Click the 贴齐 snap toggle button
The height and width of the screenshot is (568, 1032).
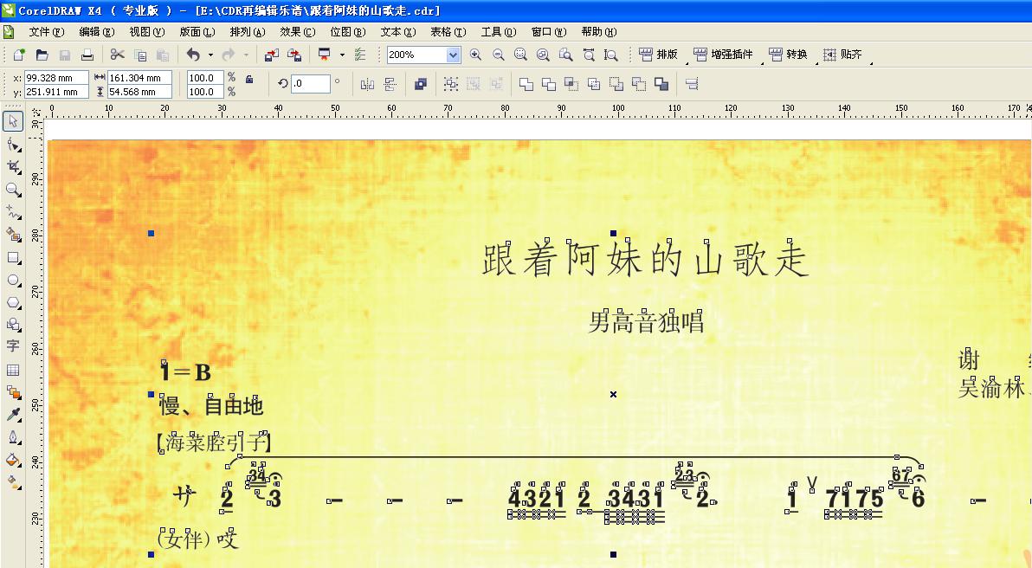pos(841,54)
